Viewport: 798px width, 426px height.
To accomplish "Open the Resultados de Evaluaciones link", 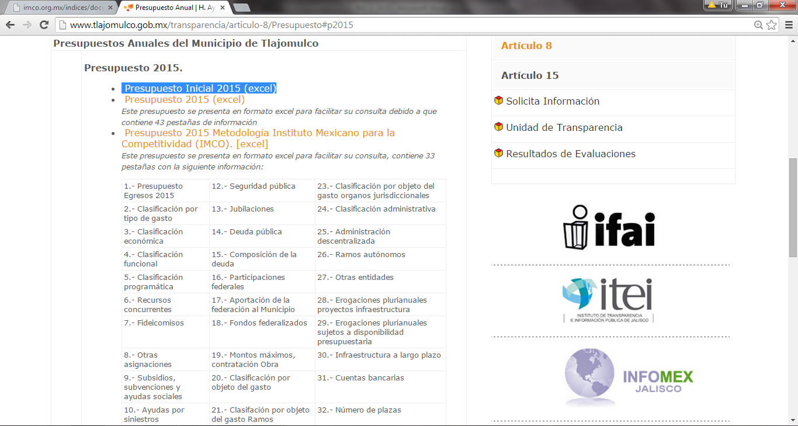I will click(x=571, y=154).
